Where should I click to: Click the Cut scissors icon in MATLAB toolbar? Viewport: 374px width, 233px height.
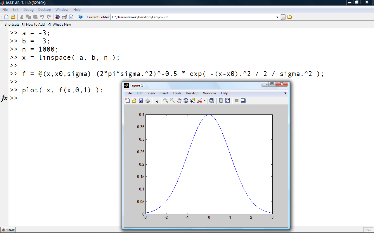[22, 17]
